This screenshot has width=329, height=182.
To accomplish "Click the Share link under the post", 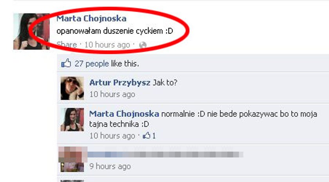I will (67, 45).
